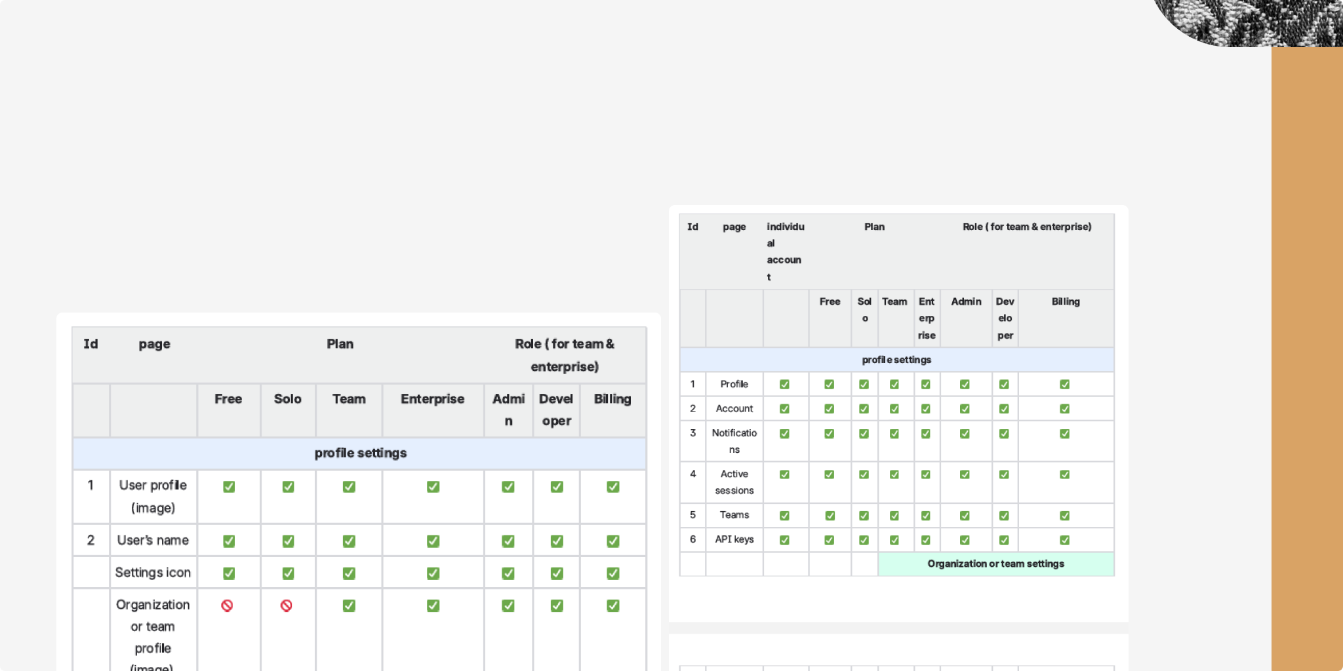Image resolution: width=1343 pixels, height=671 pixels.
Task: Click the "Dev elo per" wrapped column header
Action: tap(1005, 318)
